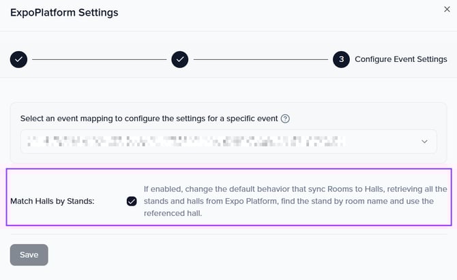Image resolution: width=457 pixels, height=280 pixels.
Task: Click the ExpoPlatform Settings dialog title
Action: (x=64, y=12)
